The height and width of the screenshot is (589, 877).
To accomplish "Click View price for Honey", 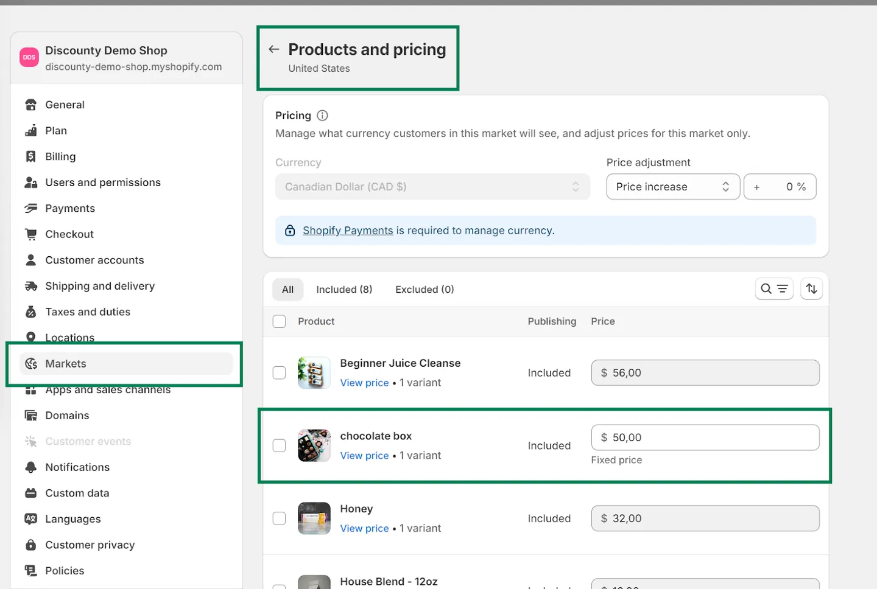I will click(364, 528).
